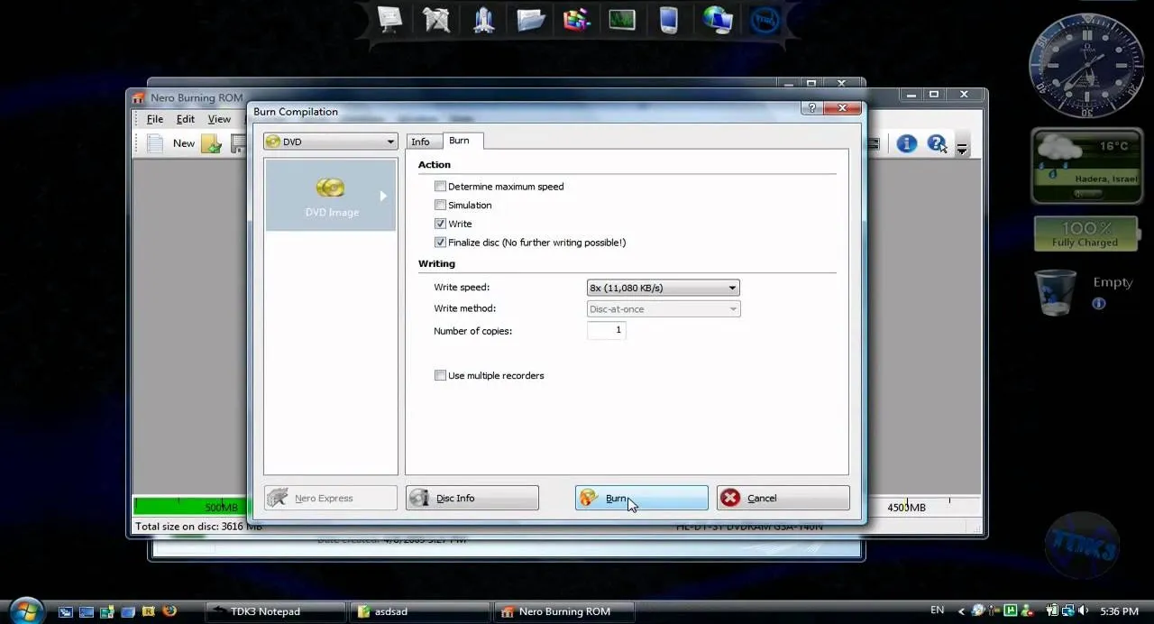Enable Use multiple recorders checkbox

(440, 375)
